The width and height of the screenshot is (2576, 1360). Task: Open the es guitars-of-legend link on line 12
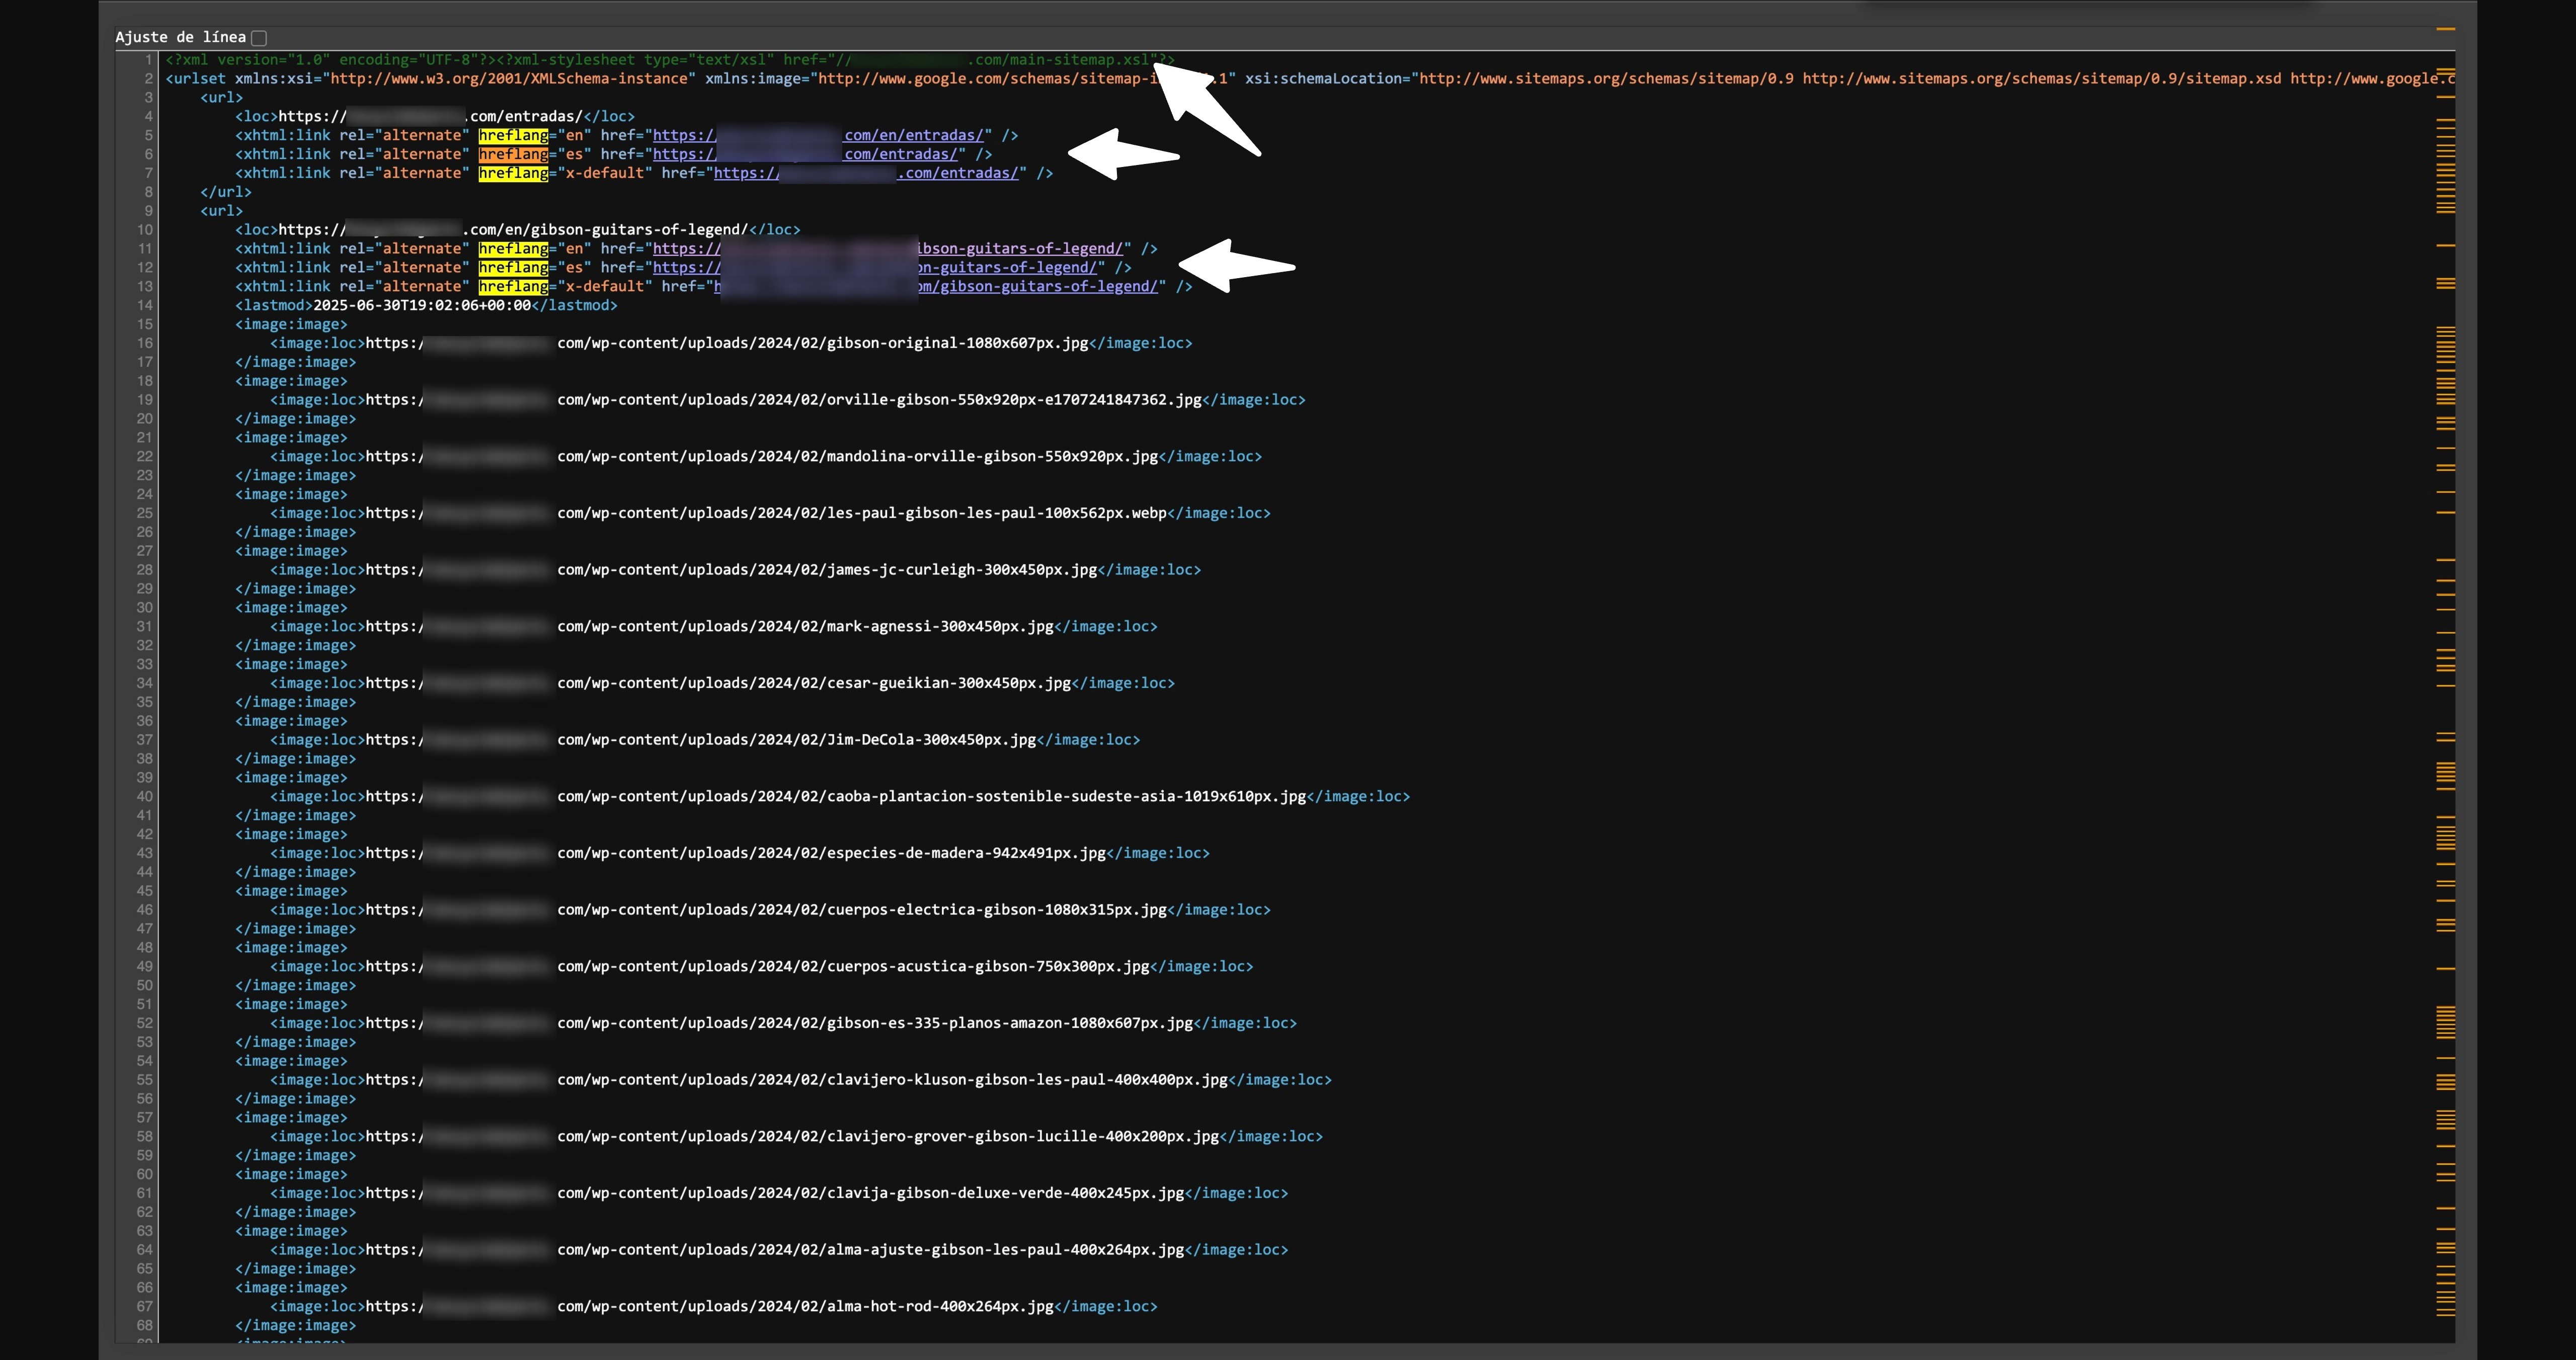[1007, 267]
